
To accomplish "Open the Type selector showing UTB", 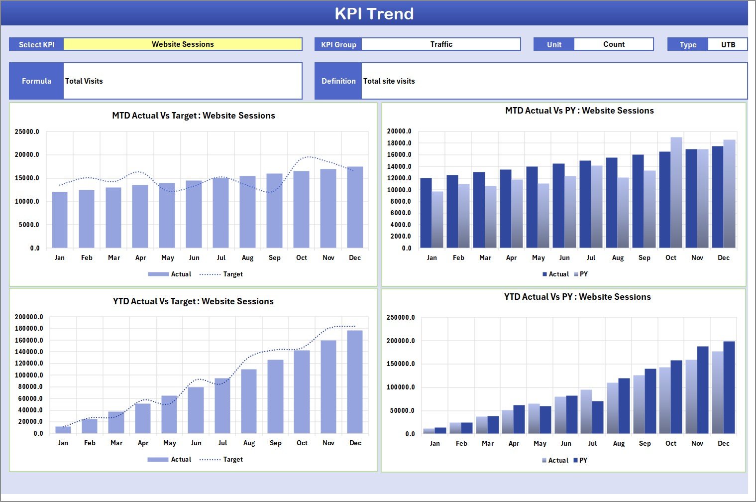I will click(728, 44).
